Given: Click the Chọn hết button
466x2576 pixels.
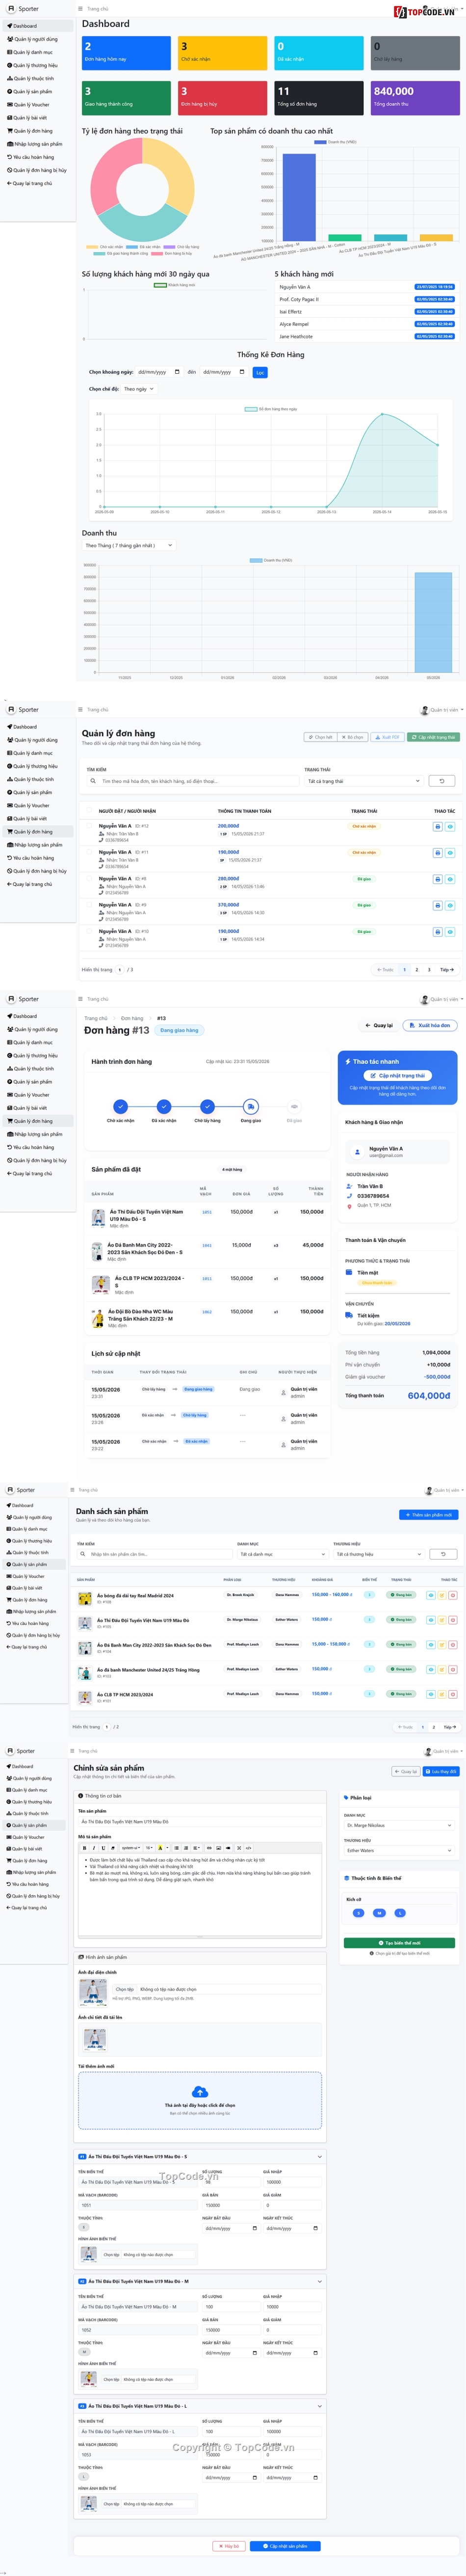Looking at the screenshot, I should point(321,737).
